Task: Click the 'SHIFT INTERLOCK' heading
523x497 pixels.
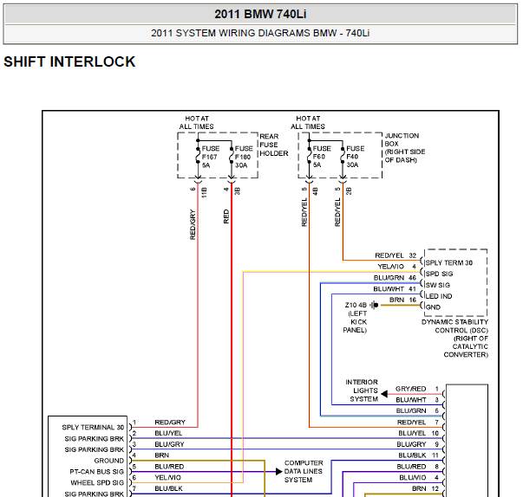Action: [x=69, y=62]
